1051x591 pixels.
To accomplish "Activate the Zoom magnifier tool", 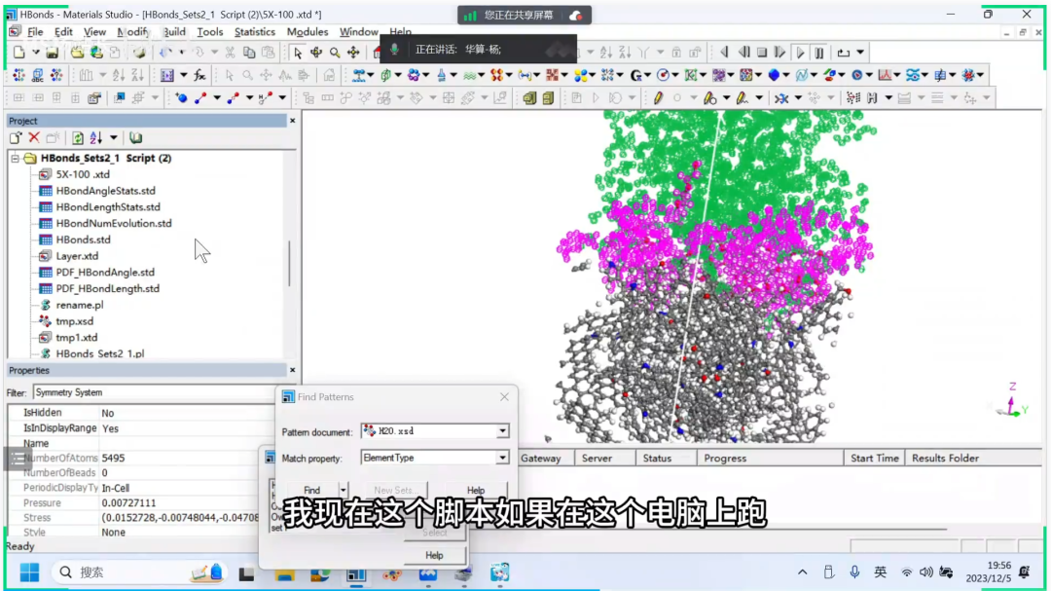I will click(x=335, y=53).
